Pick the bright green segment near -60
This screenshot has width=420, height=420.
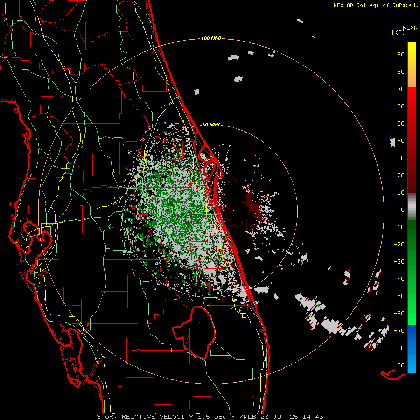pyautogui.click(x=412, y=314)
